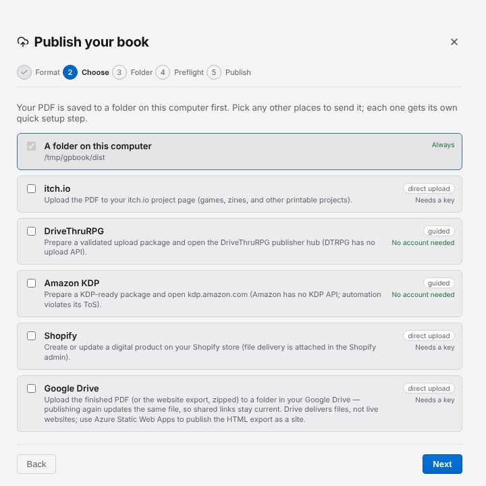This screenshot has height=486, width=486.
Task: Click the Google Drive direct upload badge
Action: [x=429, y=388]
